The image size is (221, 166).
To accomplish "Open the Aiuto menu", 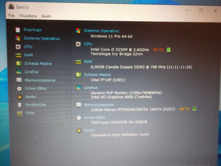I will click(47, 16).
